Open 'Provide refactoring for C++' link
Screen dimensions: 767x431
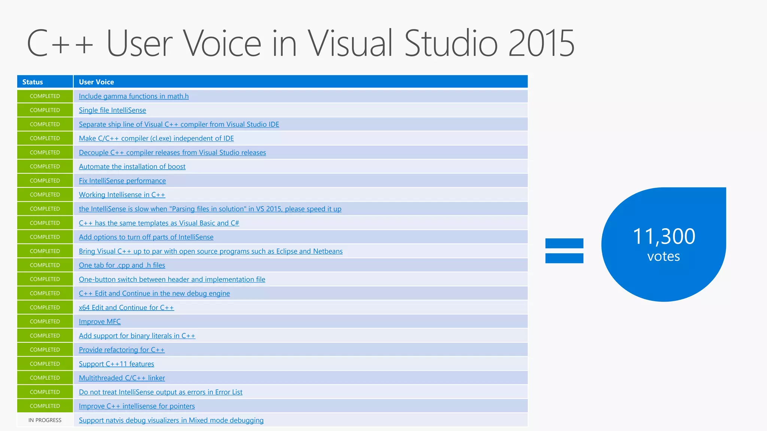(122, 350)
